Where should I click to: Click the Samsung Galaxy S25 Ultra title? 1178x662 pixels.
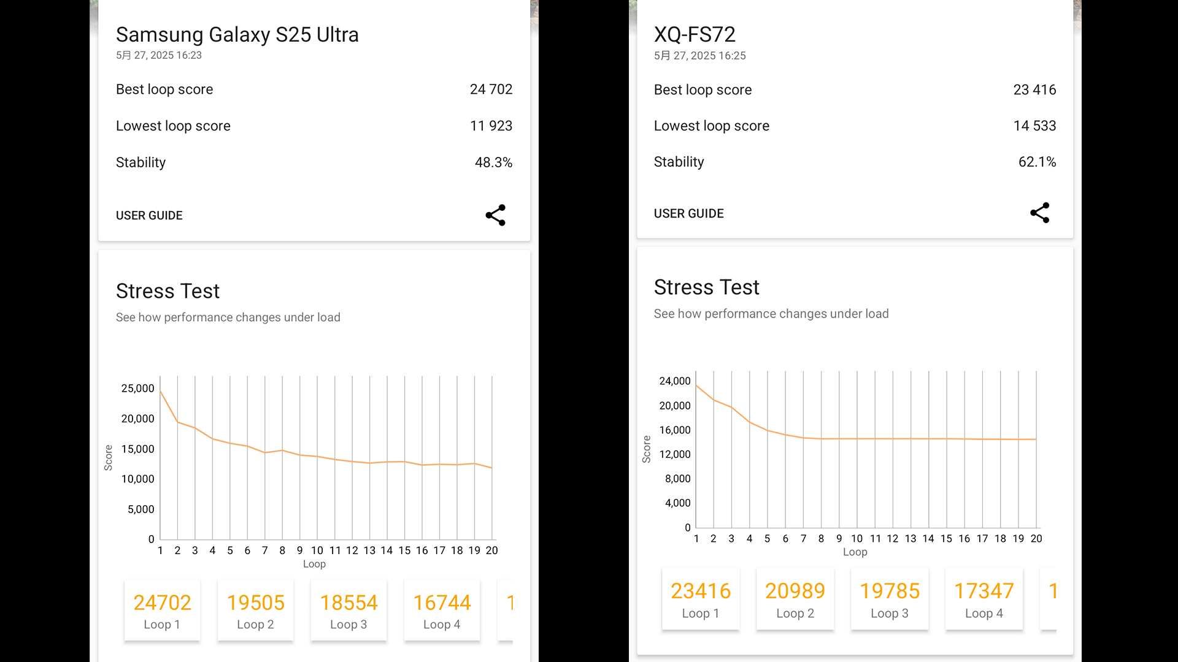pos(237,35)
